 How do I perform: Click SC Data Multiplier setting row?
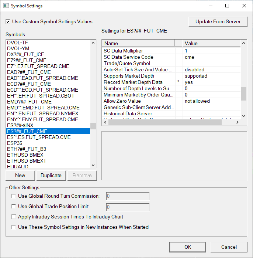[x=171, y=51]
